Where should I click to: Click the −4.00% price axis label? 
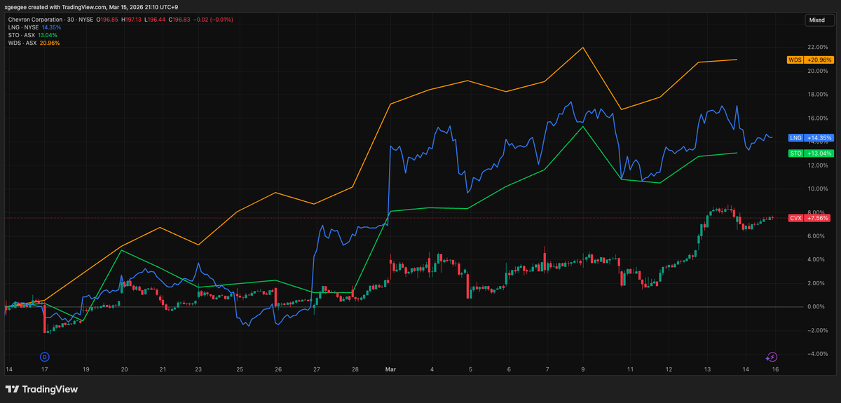pos(819,354)
